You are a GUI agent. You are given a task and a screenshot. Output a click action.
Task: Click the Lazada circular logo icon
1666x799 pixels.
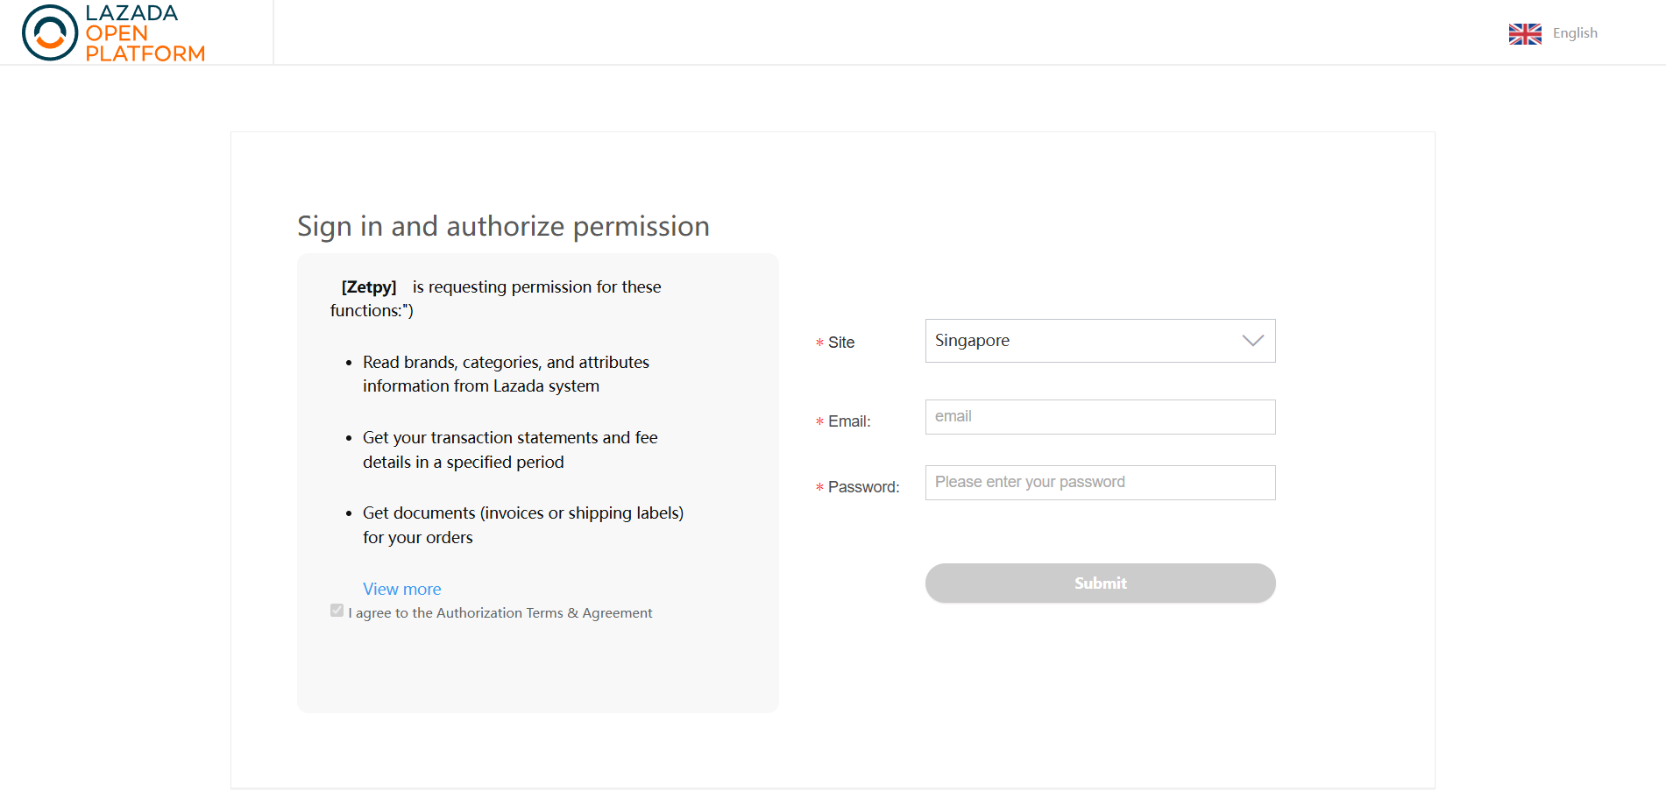pyautogui.click(x=50, y=32)
